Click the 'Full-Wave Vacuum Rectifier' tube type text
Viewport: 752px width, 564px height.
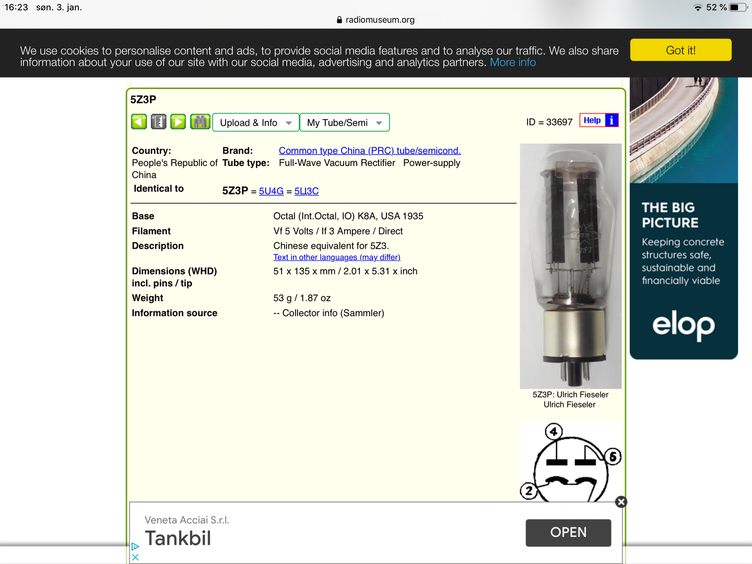337,163
